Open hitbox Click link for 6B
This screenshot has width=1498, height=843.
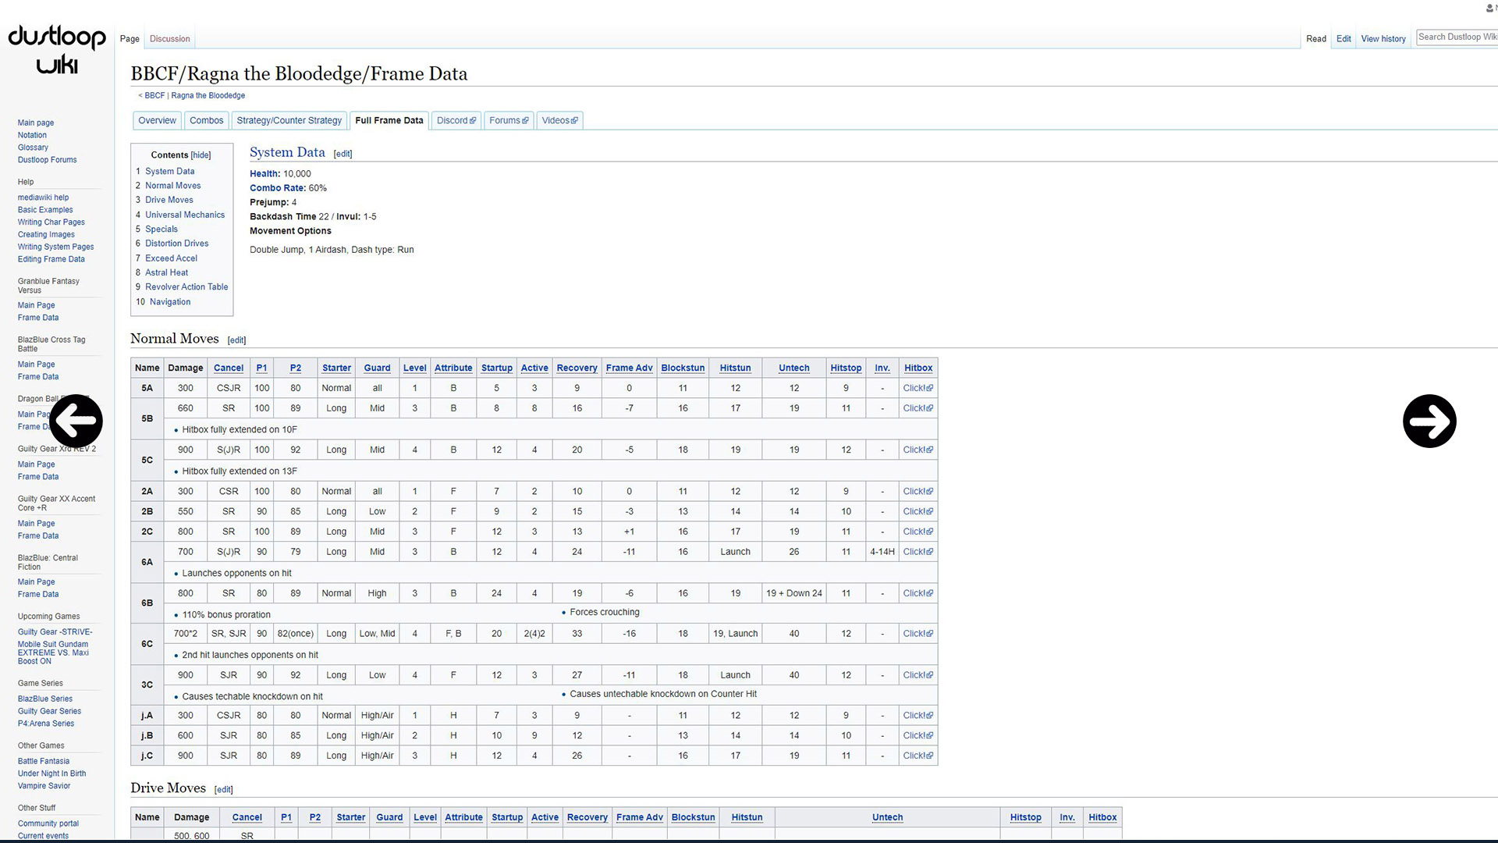tap(918, 593)
